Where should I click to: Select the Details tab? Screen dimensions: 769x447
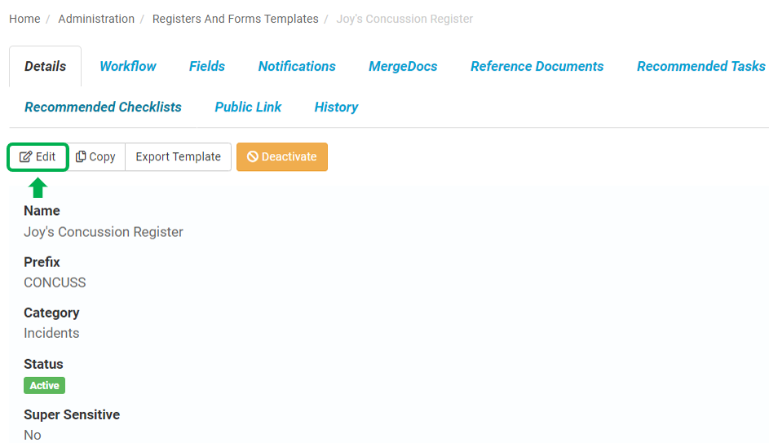tap(45, 66)
